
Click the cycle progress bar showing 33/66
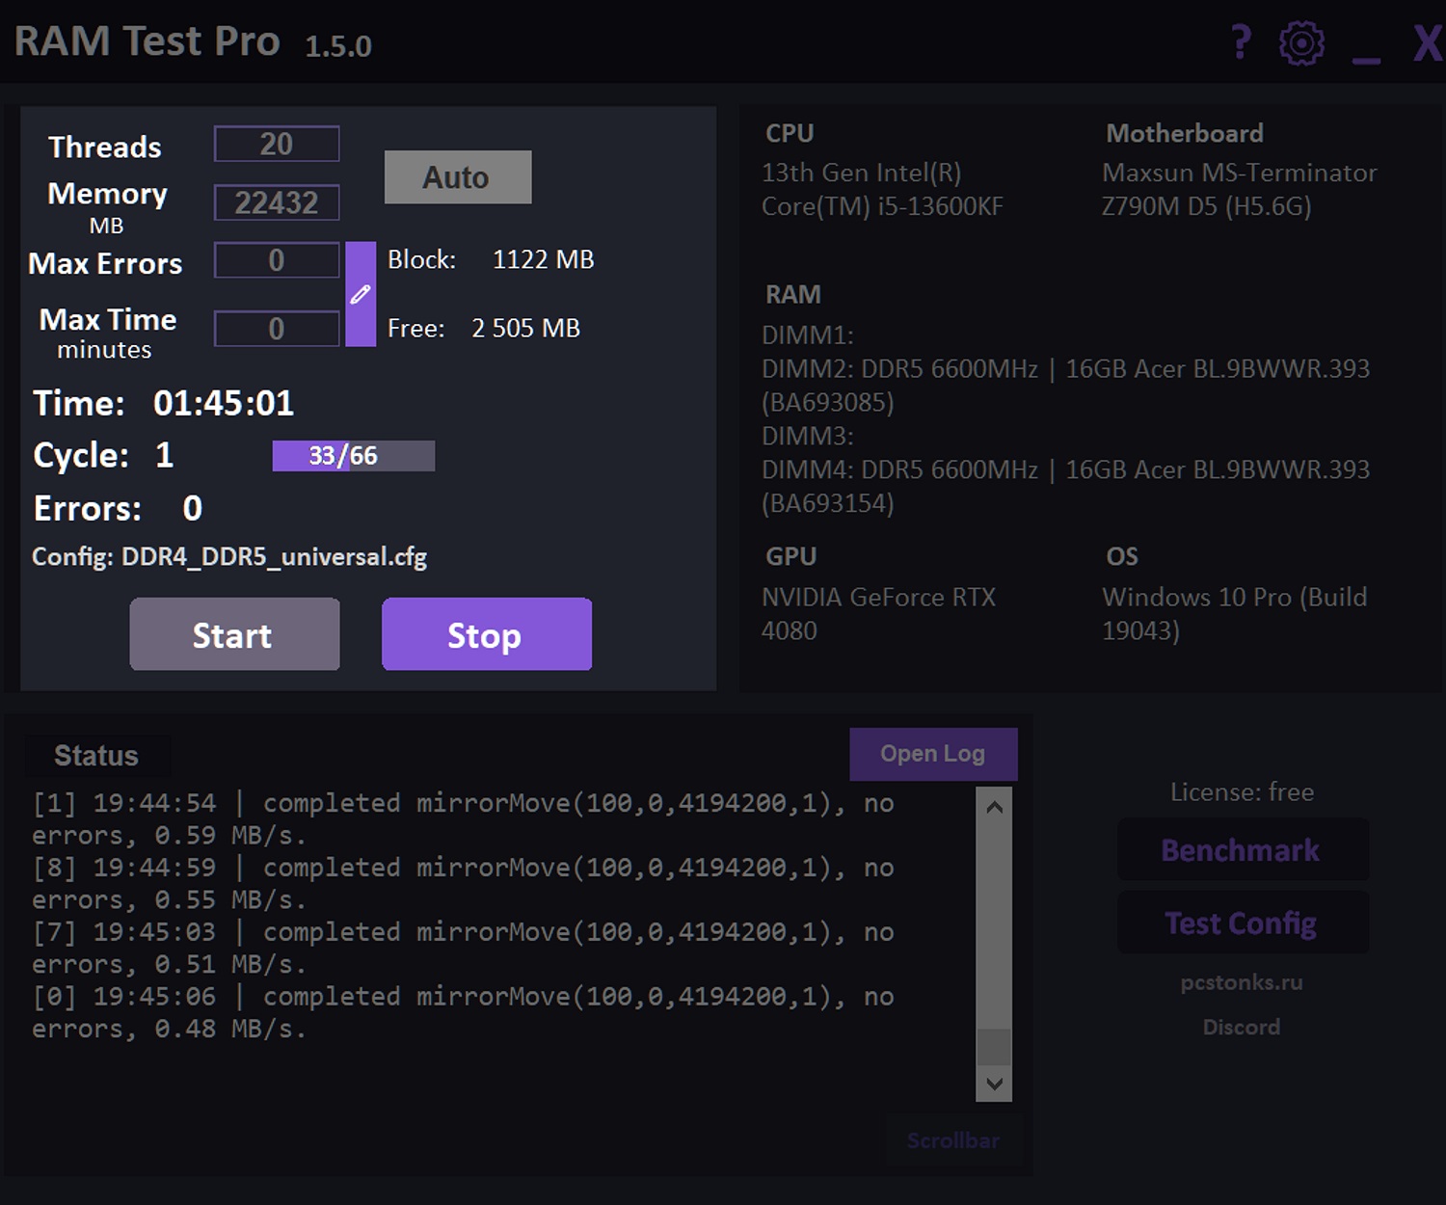pyautogui.click(x=353, y=456)
